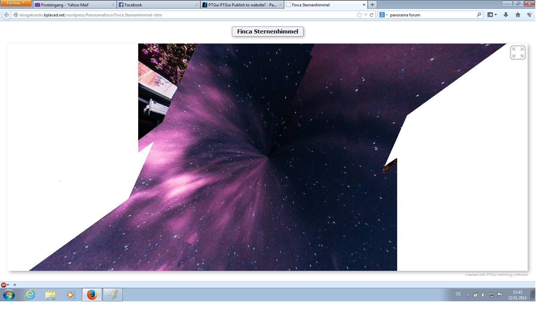Show hidden system tray icons
This screenshot has height=310, width=536.
(467, 295)
